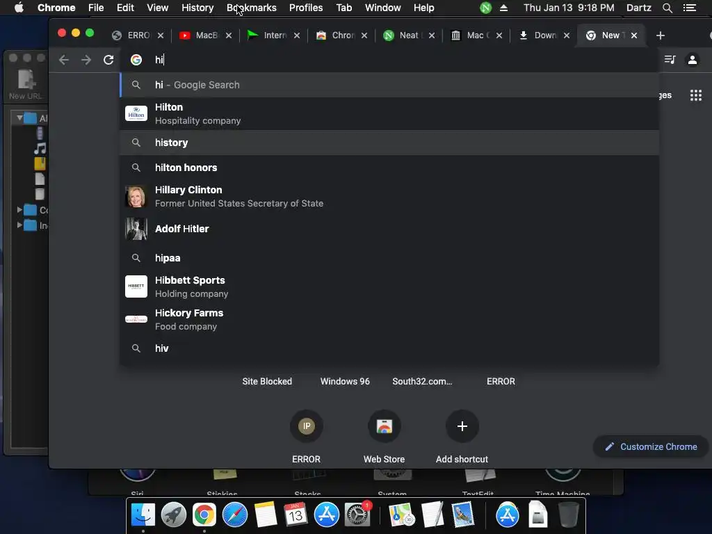Collapse the top folder in background sidebar
Image resolution: width=712 pixels, height=534 pixels.
click(x=19, y=118)
